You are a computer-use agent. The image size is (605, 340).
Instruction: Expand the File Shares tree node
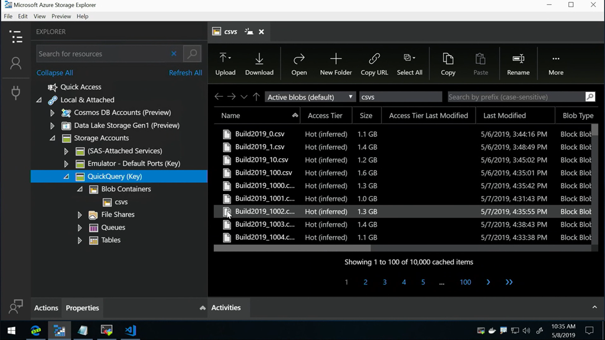click(80, 215)
